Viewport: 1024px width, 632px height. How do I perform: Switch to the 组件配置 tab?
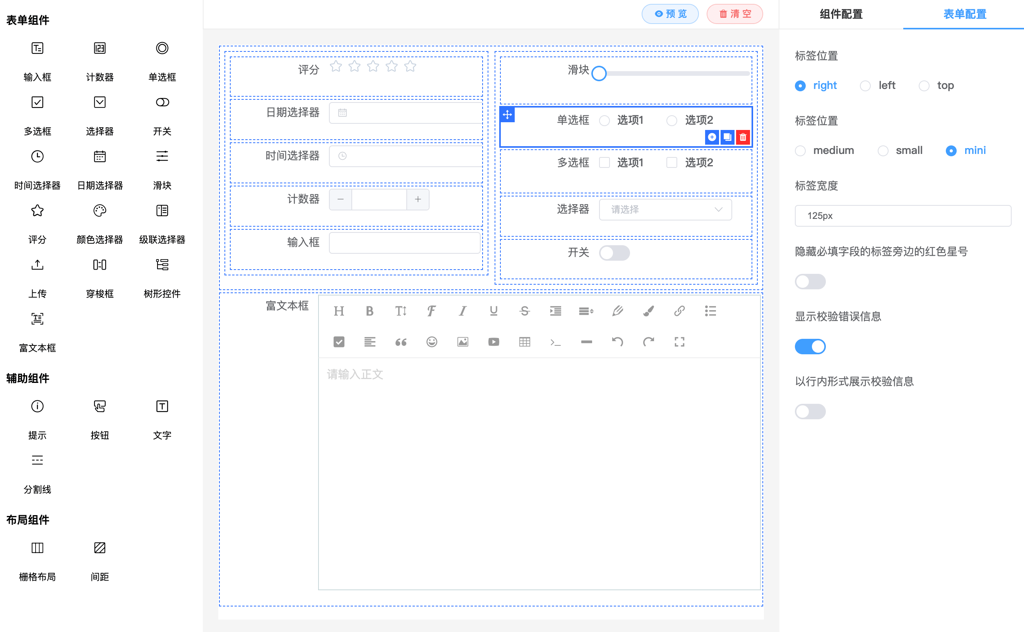tap(841, 14)
